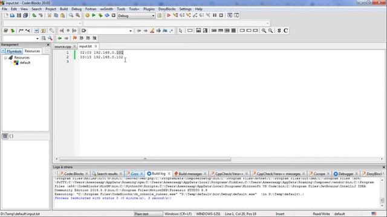387x217 pixels.
Task: Close the Logs & others panel
Action: pyautogui.click(x=384, y=167)
